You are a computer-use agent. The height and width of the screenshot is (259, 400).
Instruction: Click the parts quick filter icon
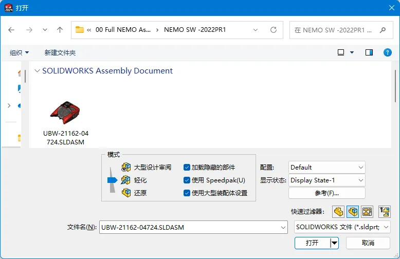(338, 212)
